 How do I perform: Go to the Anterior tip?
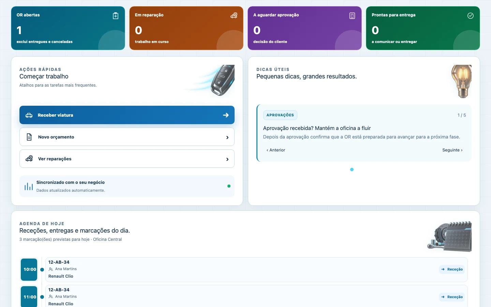coord(276,150)
